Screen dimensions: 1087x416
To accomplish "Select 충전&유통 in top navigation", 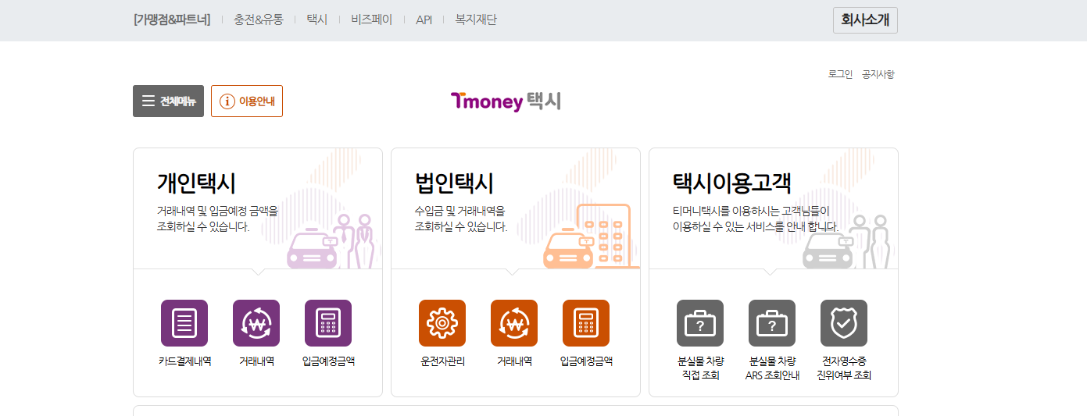I will [x=259, y=20].
